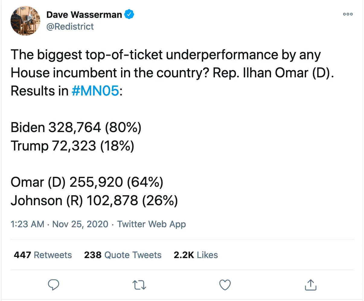Image resolution: width=364 pixels, height=301 pixels.
Task: Click the blue verified badge
Action: (129, 14)
